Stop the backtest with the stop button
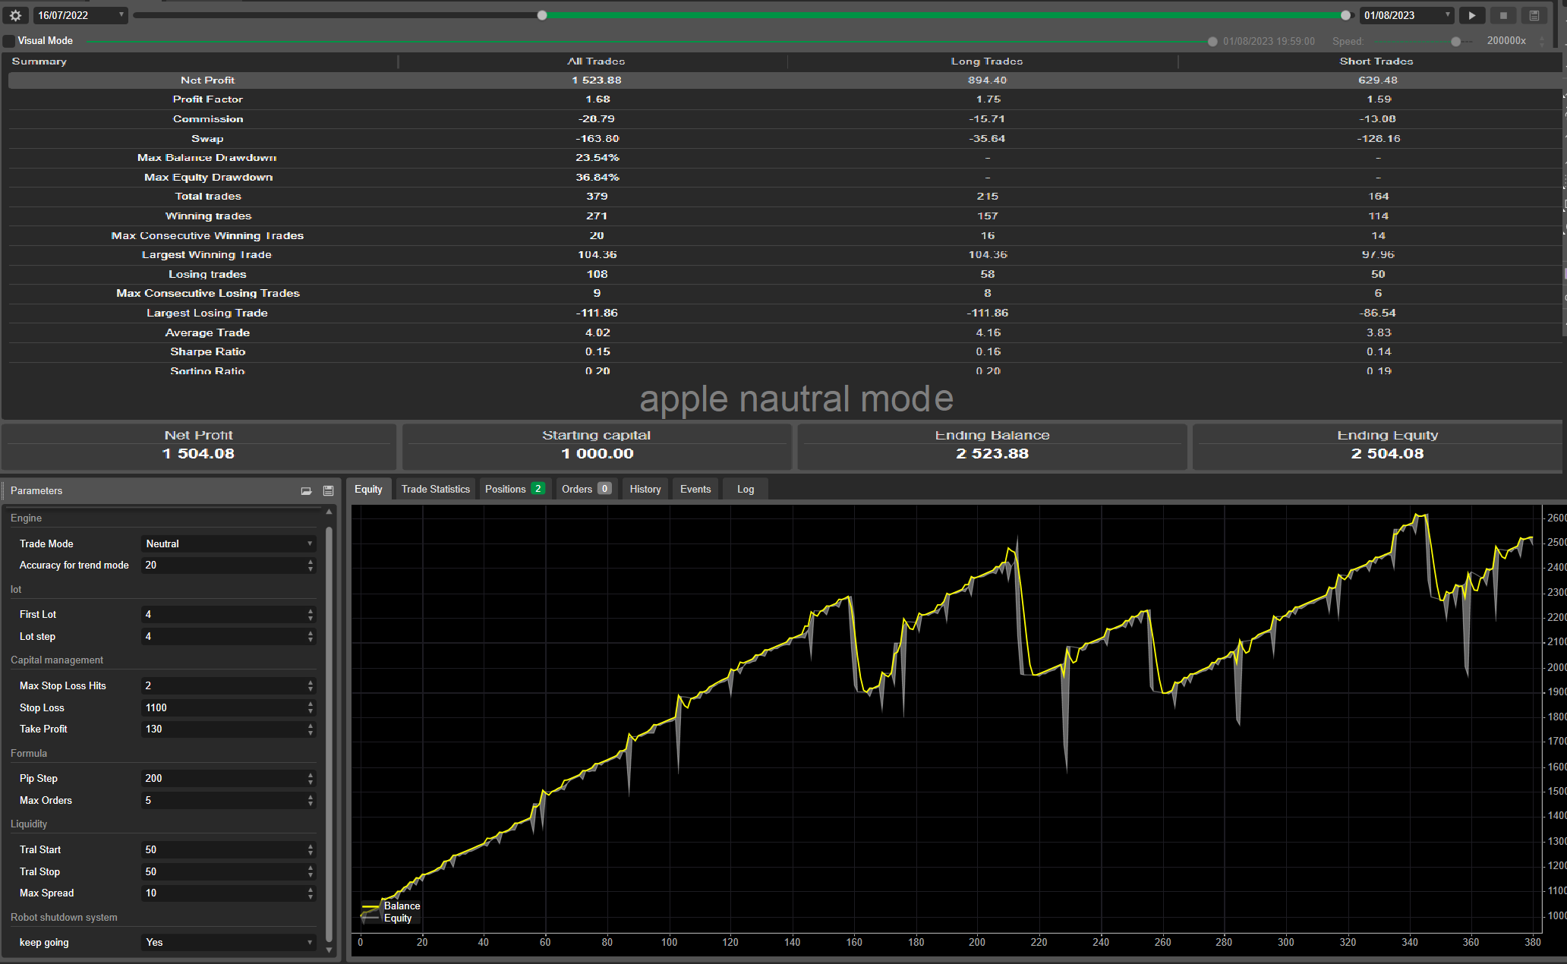This screenshot has width=1567, height=964. (x=1503, y=15)
